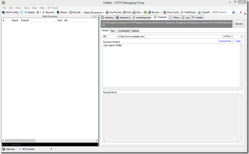Open the Rules menu
Image resolution: width=249 pixels, height=154 pixels.
pos(18,8)
